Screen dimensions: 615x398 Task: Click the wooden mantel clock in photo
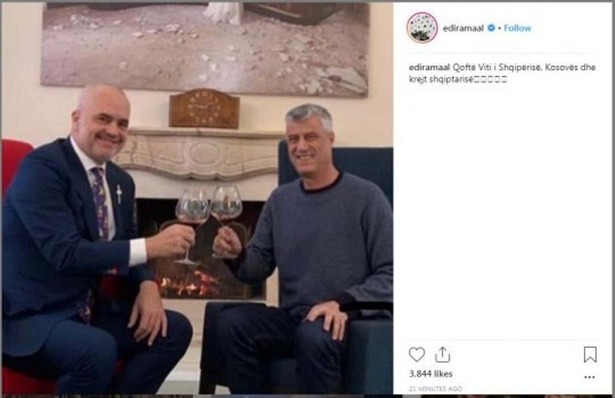(204, 108)
